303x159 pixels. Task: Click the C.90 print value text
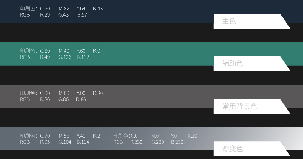[45, 9]
